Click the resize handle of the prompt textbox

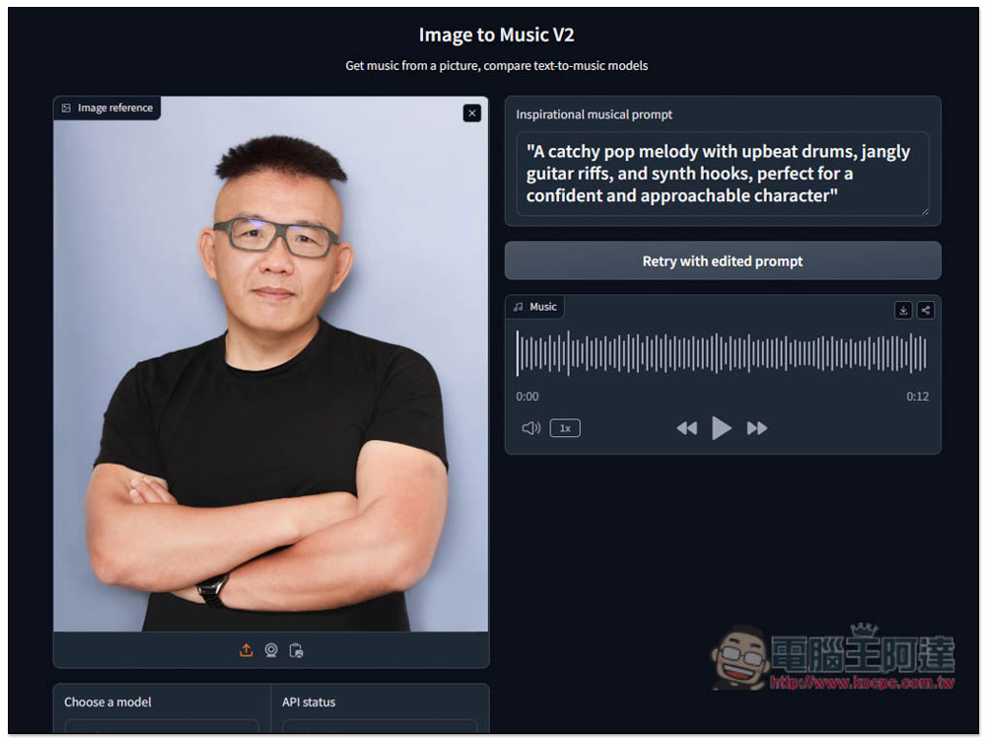coord(924,210)
